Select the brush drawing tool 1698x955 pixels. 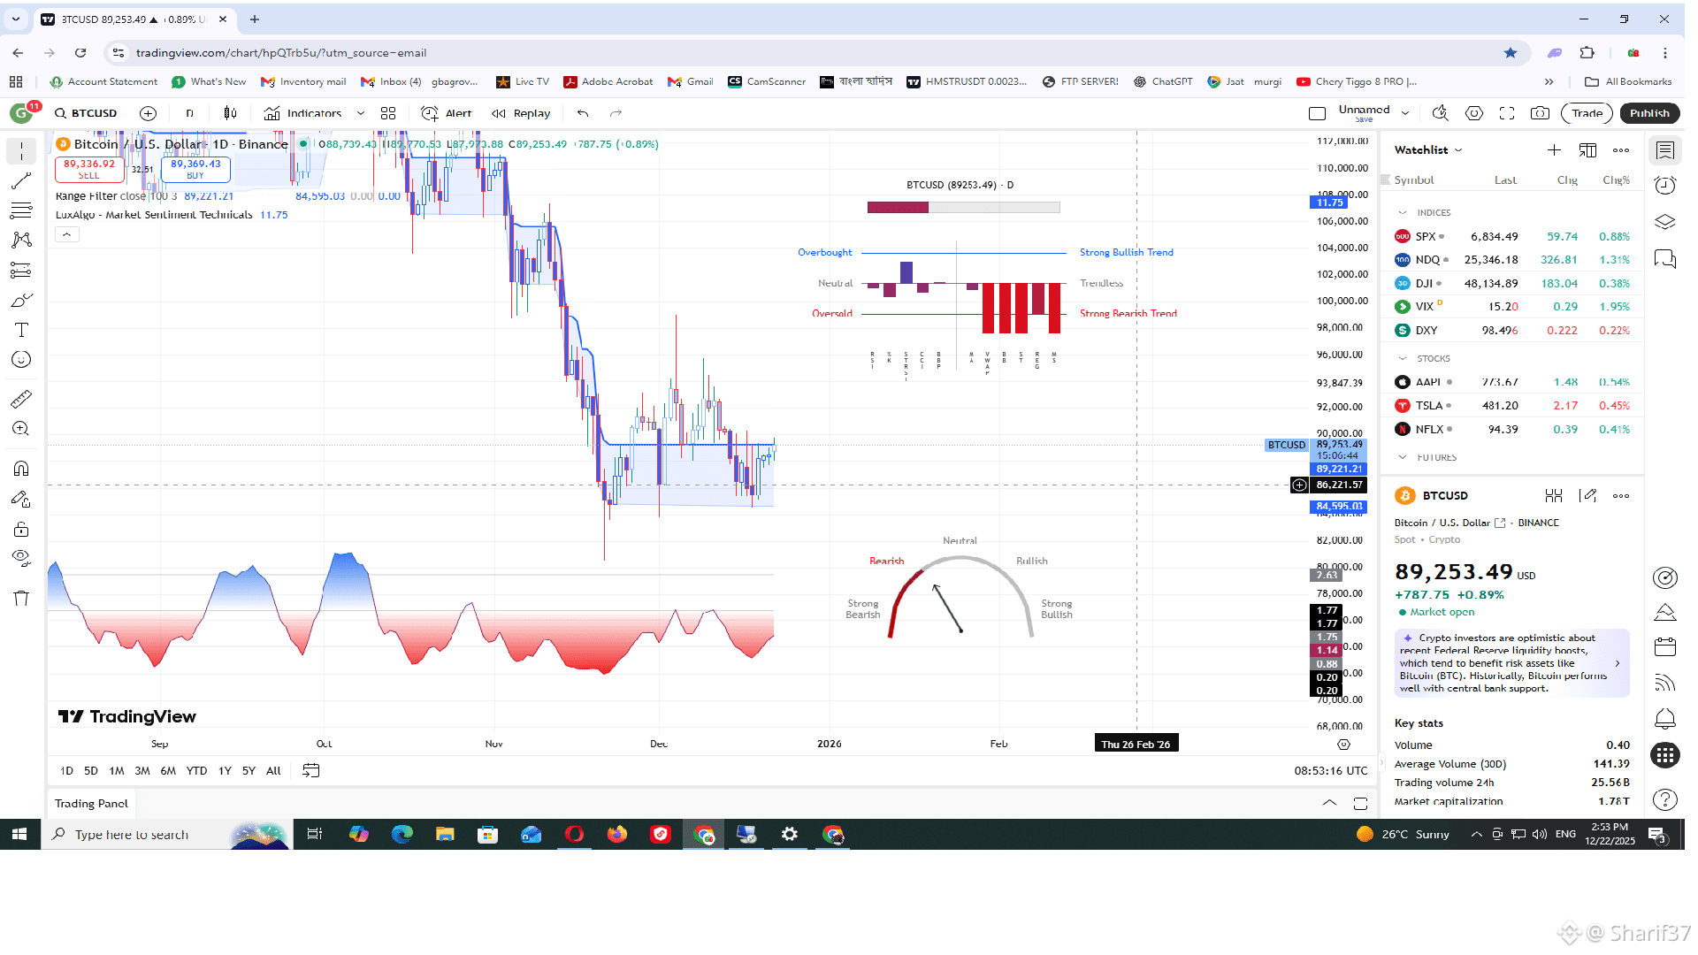pyautogui.click(x=21, y=300)
